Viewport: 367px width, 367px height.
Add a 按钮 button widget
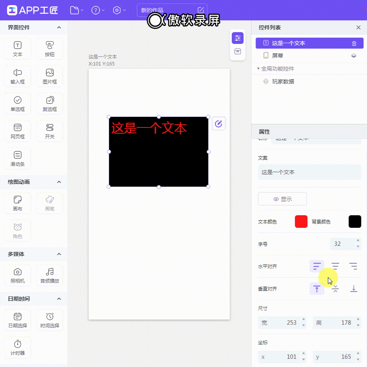(x=50, y=49)
